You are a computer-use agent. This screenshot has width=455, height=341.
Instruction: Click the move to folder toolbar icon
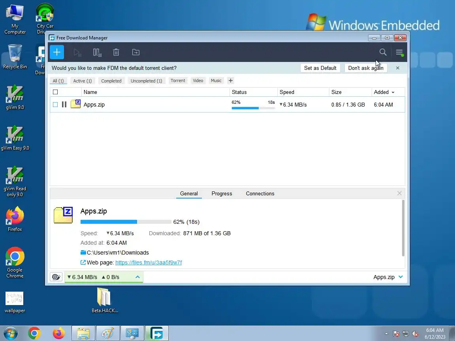[x=136, y=52]
